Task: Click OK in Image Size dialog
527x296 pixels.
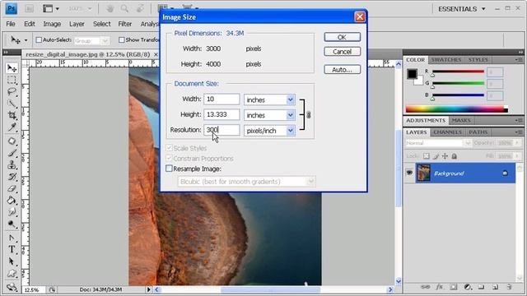Action: pyautogui.click(x=343, y=37)
